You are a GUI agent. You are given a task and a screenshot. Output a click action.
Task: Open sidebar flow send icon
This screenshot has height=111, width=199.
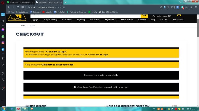[3, 65]
